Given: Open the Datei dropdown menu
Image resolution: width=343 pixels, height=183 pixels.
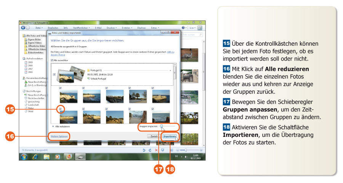Looking at the screenshot, I should point(38,28).
